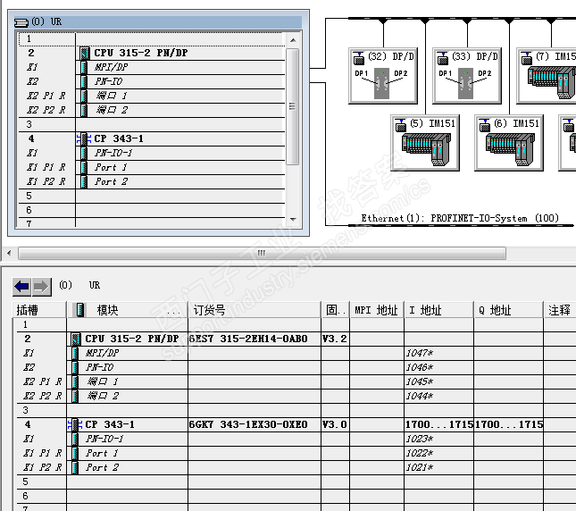Select CPU 315-2 PN/DP row in rack window
The image size is (576, 511).
click(x=152, y=53)
